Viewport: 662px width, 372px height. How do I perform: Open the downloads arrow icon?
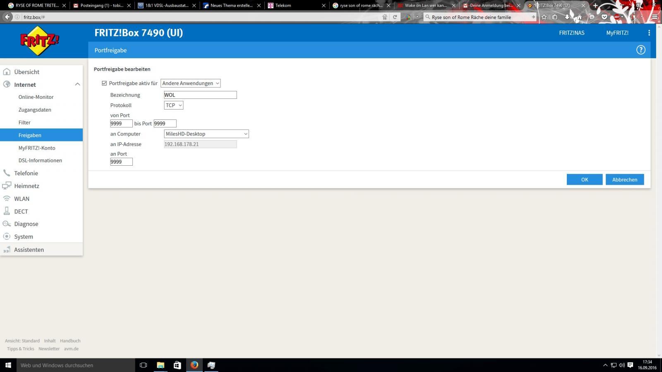pos(567,17)
